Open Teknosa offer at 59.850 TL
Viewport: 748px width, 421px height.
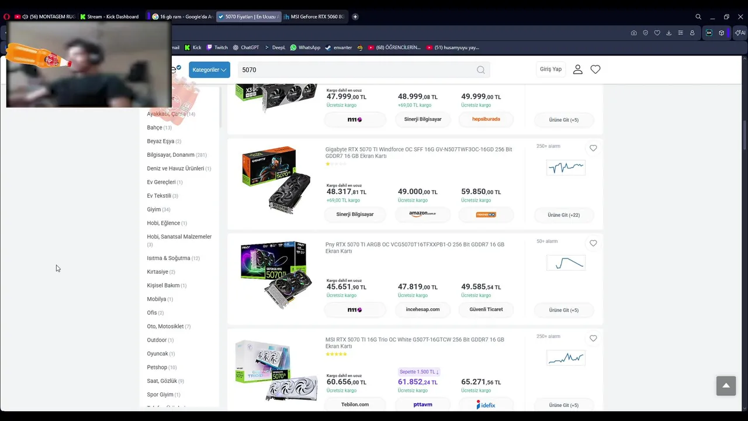click(x=486, y=215)
